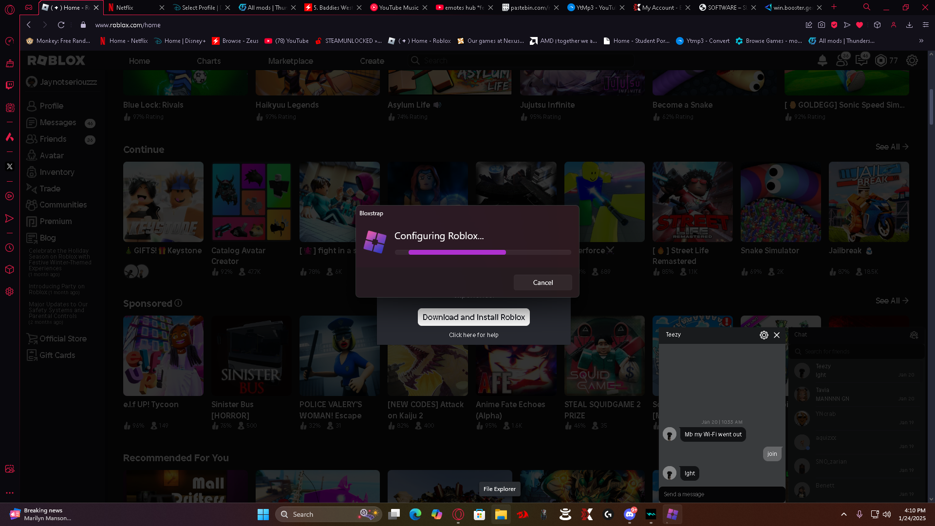This screenshot has width=935, height=526.
Task: Open Teezy chat settings gear
Action: (764, 335)
